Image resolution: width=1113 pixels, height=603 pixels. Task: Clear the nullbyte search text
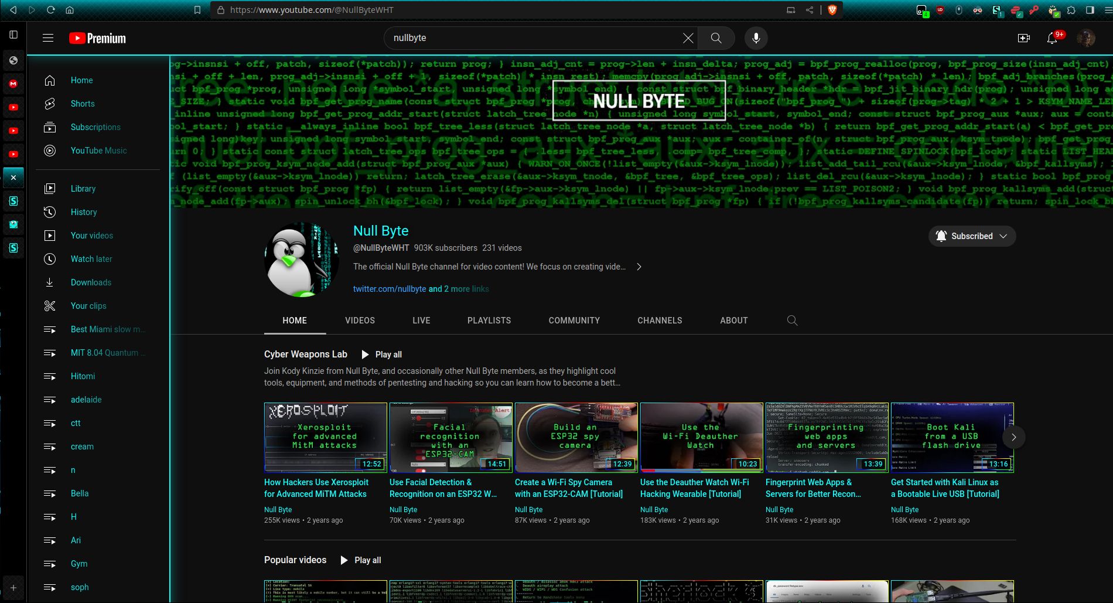(688, 38)
